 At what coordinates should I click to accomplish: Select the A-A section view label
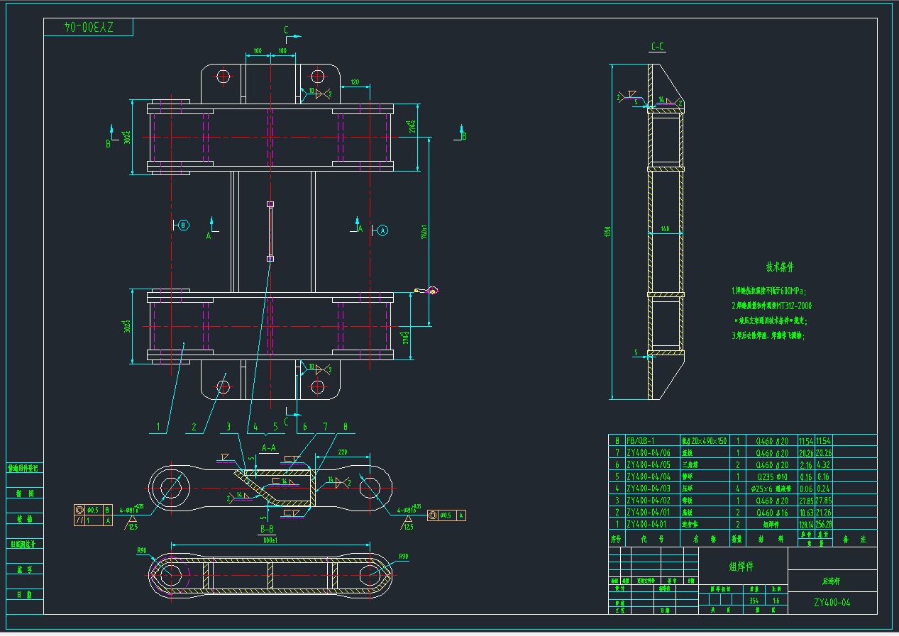point(269,447)
